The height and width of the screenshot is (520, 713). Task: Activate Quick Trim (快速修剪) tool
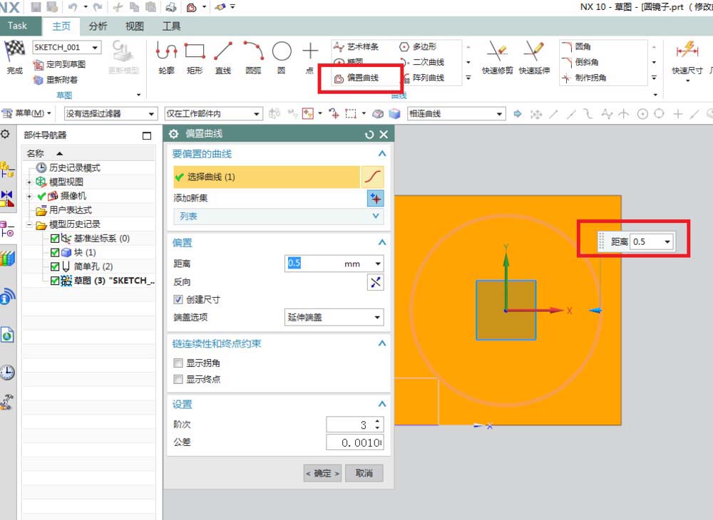(497, 57)
